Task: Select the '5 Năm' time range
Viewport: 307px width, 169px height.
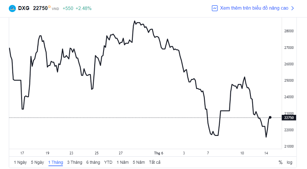Action: (139, 162)
